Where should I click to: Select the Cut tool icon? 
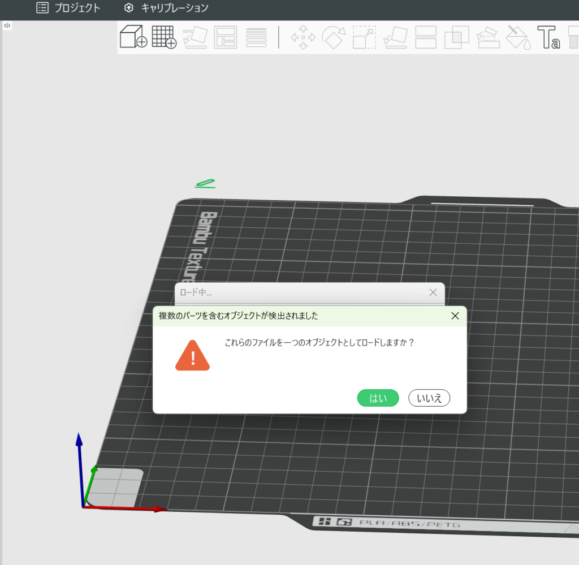(426, 37)
